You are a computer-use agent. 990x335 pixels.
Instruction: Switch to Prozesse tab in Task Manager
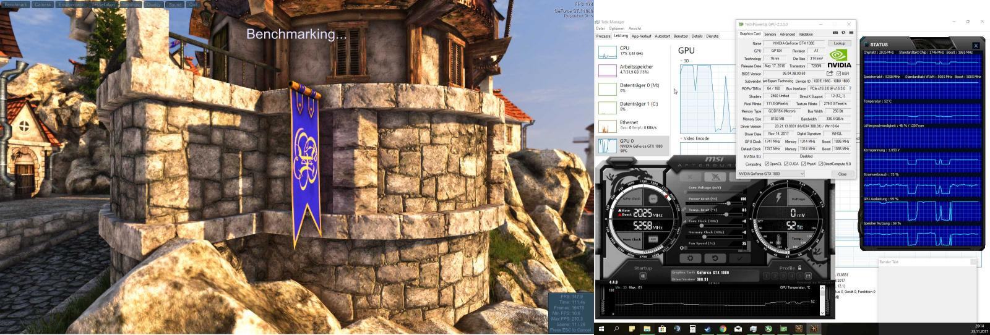[x=603, y=36]
